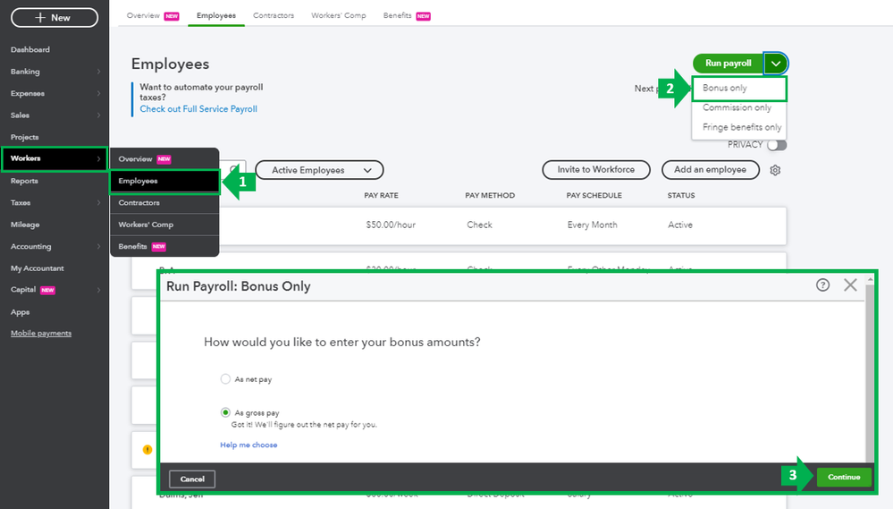Select Overview in Workers flyout menu
Screen dimensions: 893x509
[164, 159]
